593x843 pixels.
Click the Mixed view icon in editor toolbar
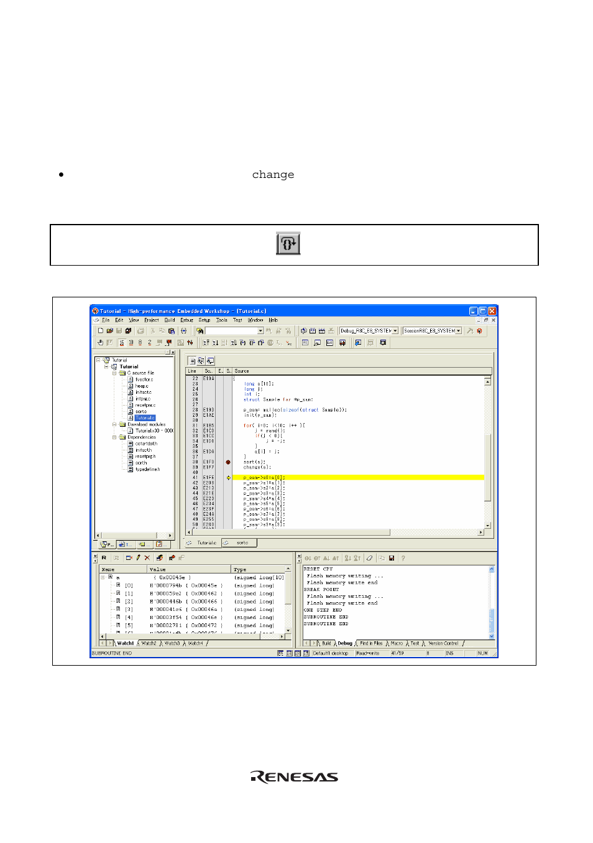pos(201,361)
